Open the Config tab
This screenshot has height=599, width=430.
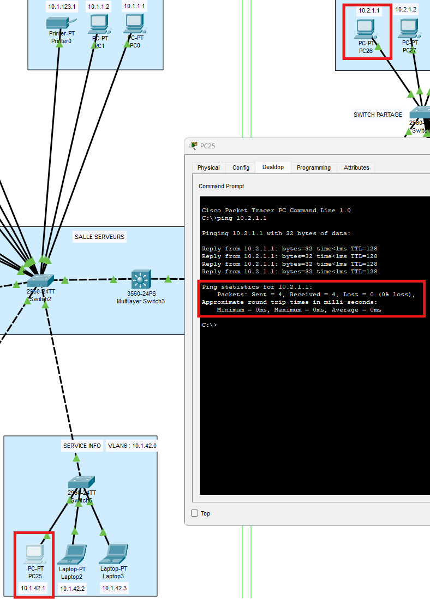coord(241,167)
